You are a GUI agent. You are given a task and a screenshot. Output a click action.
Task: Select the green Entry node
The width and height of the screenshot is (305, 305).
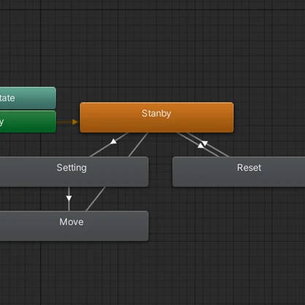(x=28, y=122)
